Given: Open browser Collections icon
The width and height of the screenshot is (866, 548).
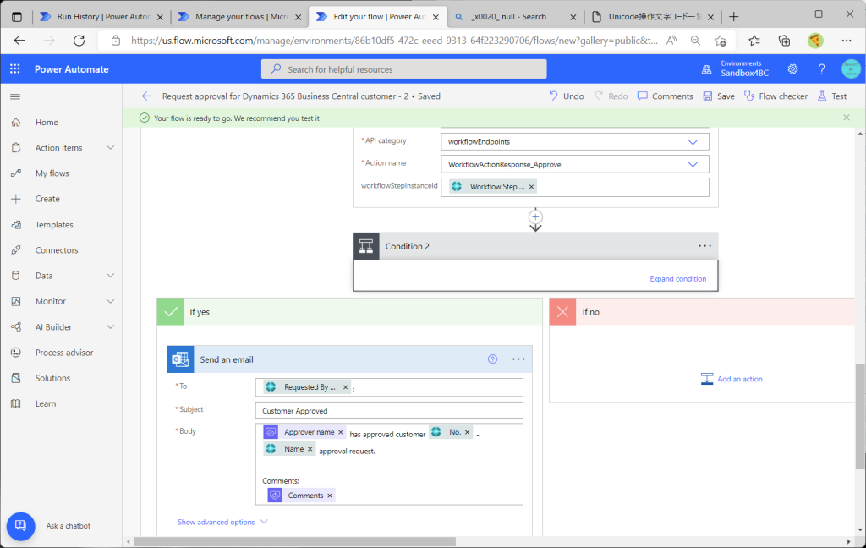Looking at the screenshot, I should (784, 41).
